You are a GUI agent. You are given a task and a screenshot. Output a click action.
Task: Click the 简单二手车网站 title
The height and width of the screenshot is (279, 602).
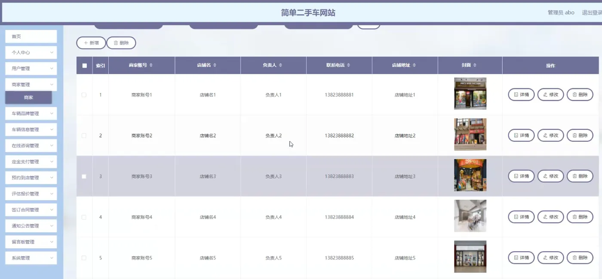308,13
